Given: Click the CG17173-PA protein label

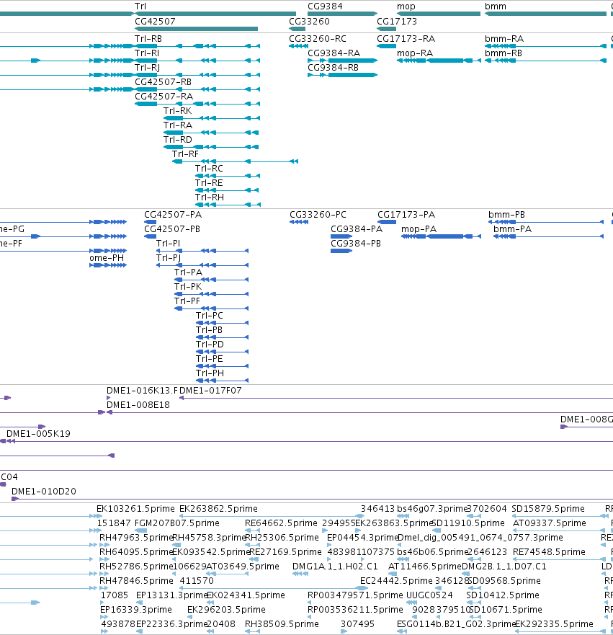Looking at the screenshot, I should 406,215.
